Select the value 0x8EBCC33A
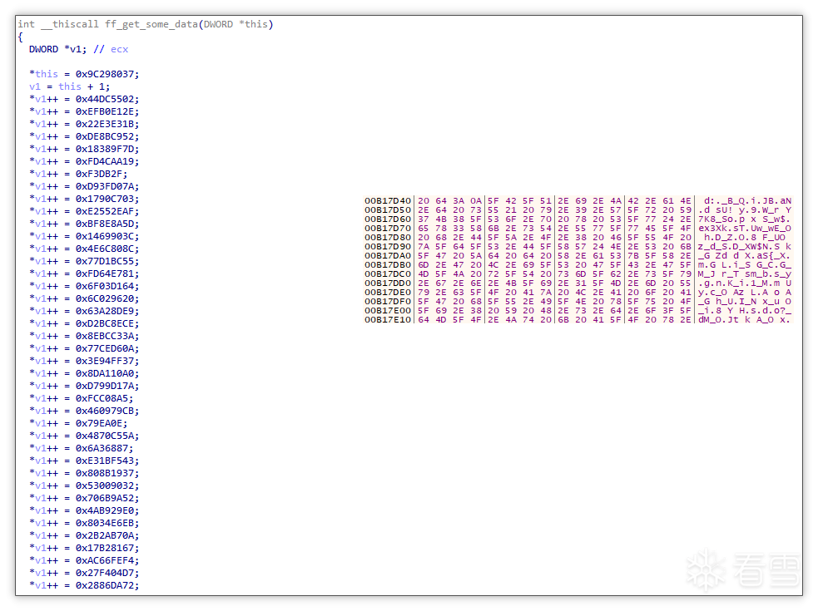This screenshot has height=611, width=818. click(x=104, y=337)
